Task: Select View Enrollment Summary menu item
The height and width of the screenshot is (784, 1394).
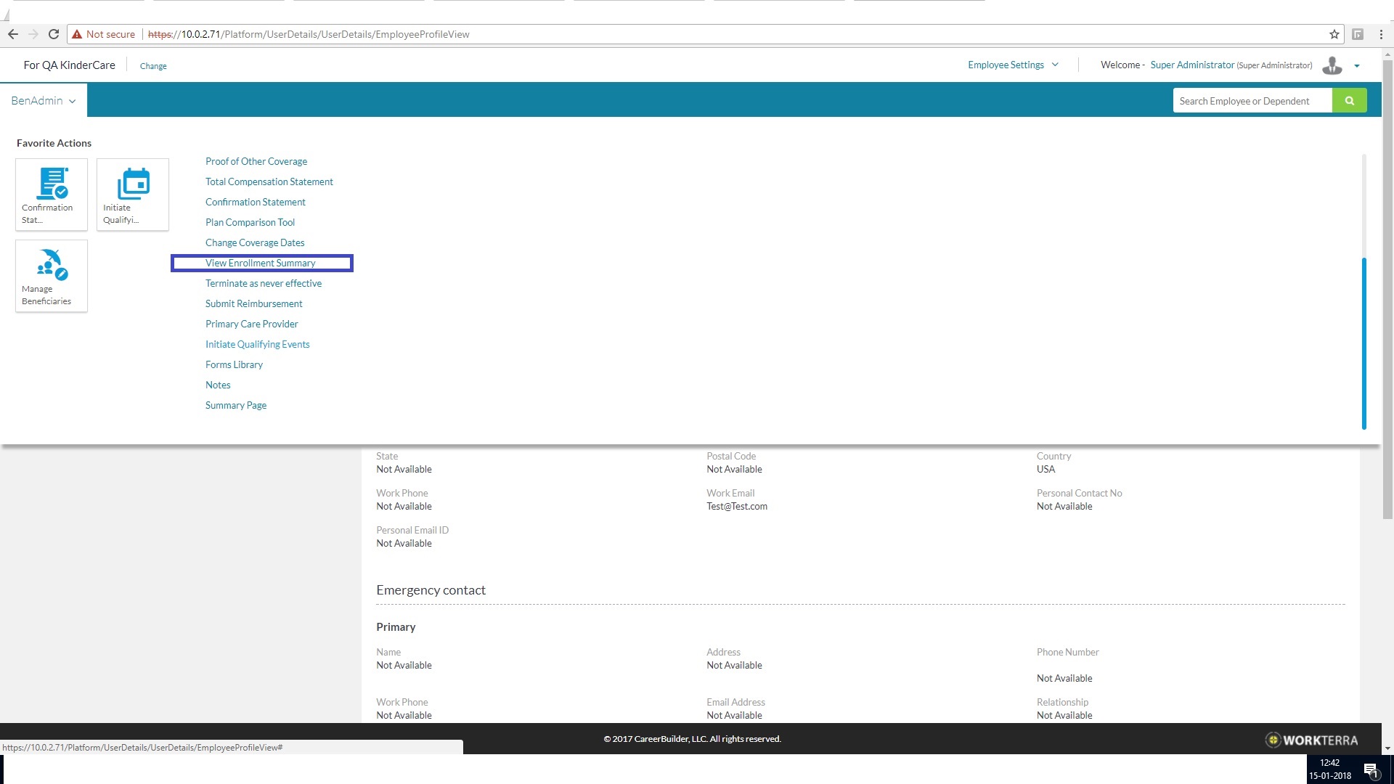Action: (x=260, y=263)
